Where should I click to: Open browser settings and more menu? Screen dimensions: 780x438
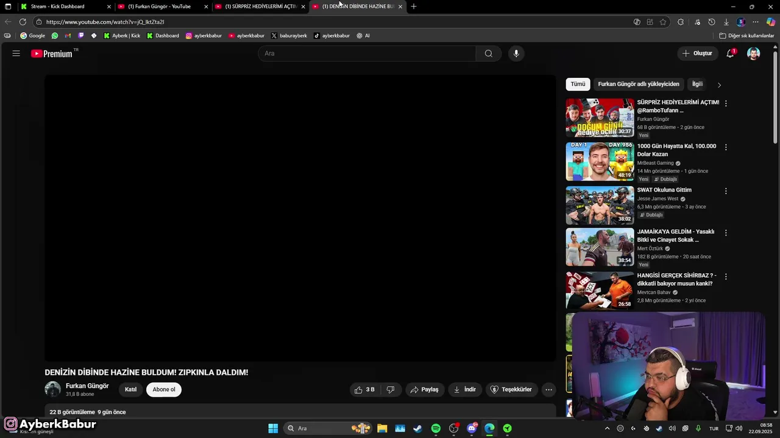tap(756, 22)
